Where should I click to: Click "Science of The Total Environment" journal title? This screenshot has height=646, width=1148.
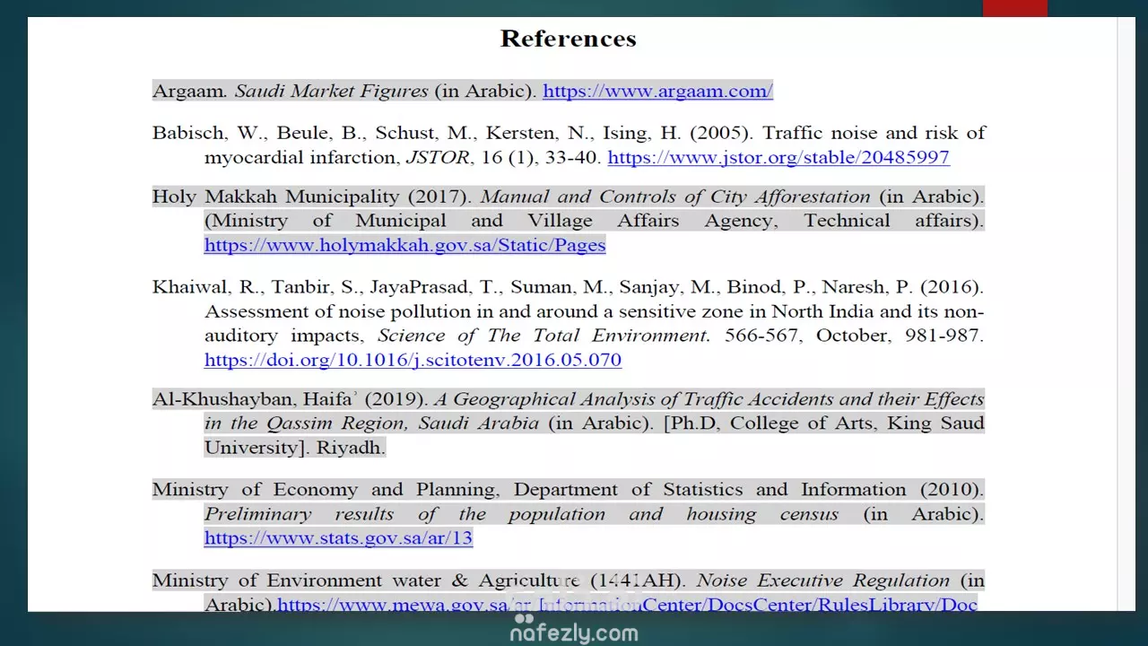[544, 336]
